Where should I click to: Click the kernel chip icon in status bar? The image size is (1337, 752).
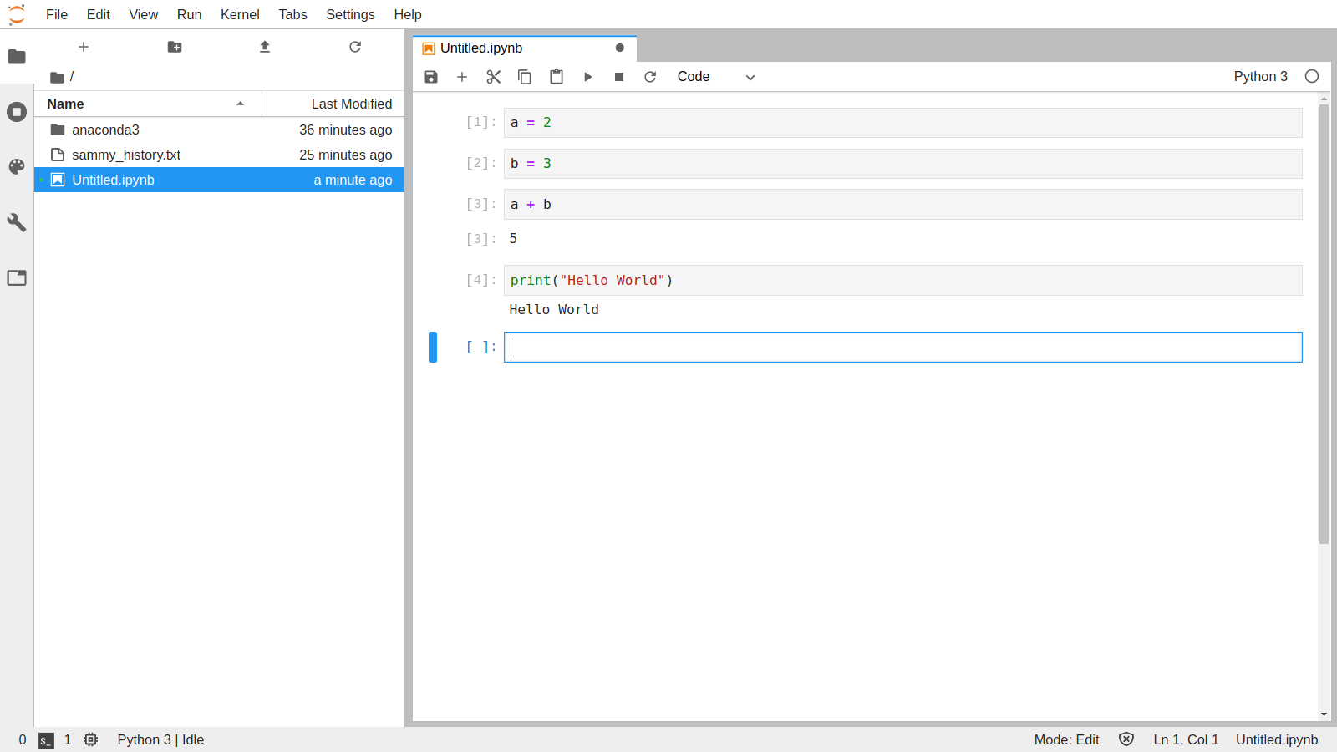tap(91, 739)
